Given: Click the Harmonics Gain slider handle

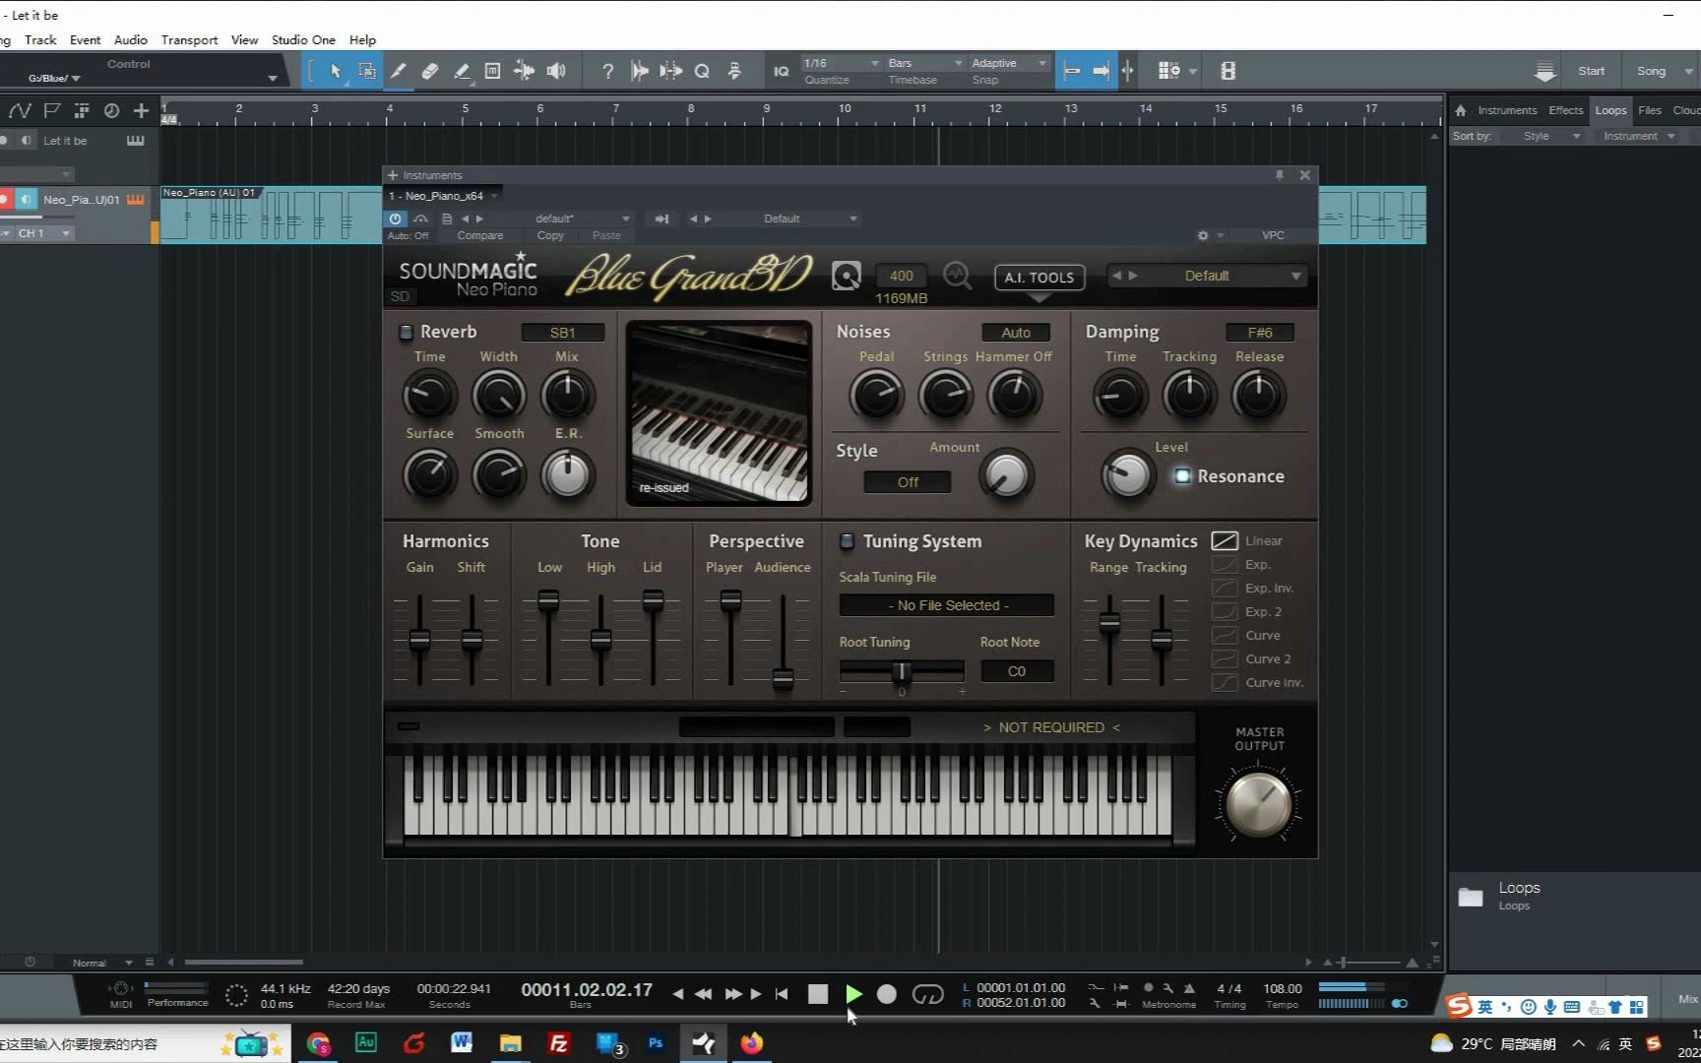Looking at the screenshot, I should tap(419, 640).
